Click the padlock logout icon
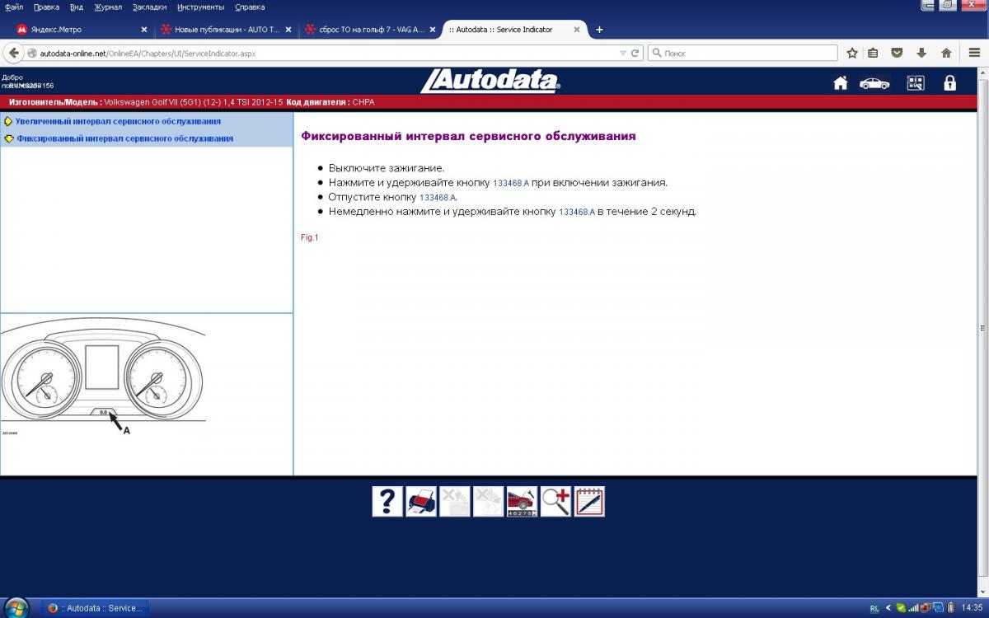Image resolution: width=989 pixels, height=618 pixels. click(950, 83)
